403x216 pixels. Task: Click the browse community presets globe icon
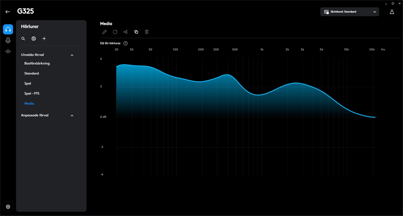click(x=33, y=39)
